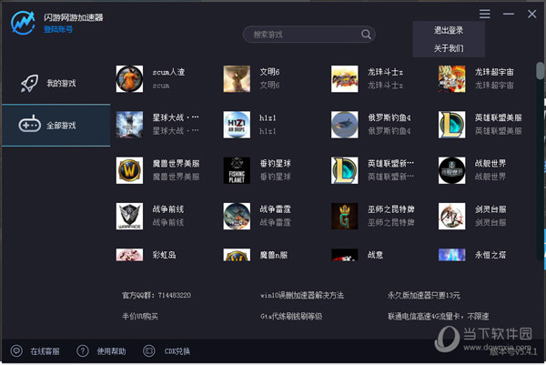
Task: Select the 垂钓星球 Fishing Planet icon
Action: tap(237, 170)
